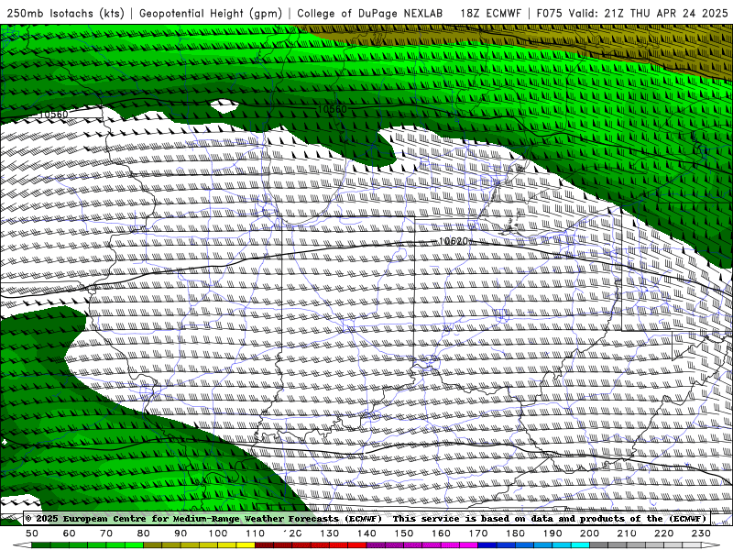Viewport: 733px width, 550px height.
Task: Click the '80' color scale value
Action: point(144,533)
